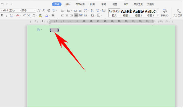Viewport: 183px width, 108px height.
Task: Switch to the 插入 tab
Action: pos(68,4)
